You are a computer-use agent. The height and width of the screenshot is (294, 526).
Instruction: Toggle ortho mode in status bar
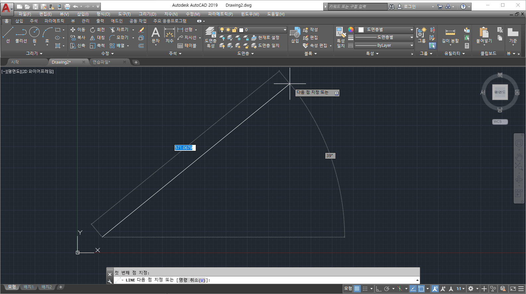click(379, 289)
